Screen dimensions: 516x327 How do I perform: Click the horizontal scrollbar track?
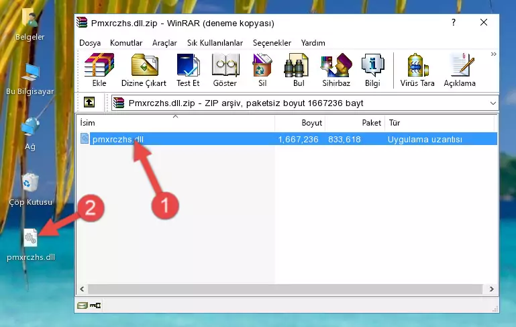pyautogui.click(x=285, y=289)
